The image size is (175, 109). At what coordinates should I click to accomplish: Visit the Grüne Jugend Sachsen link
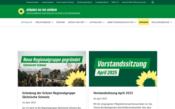tap(65, 2)
